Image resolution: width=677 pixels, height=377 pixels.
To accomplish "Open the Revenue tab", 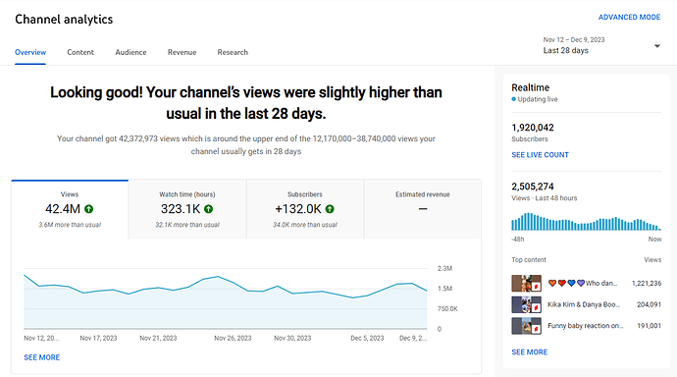I will point(182,52).
